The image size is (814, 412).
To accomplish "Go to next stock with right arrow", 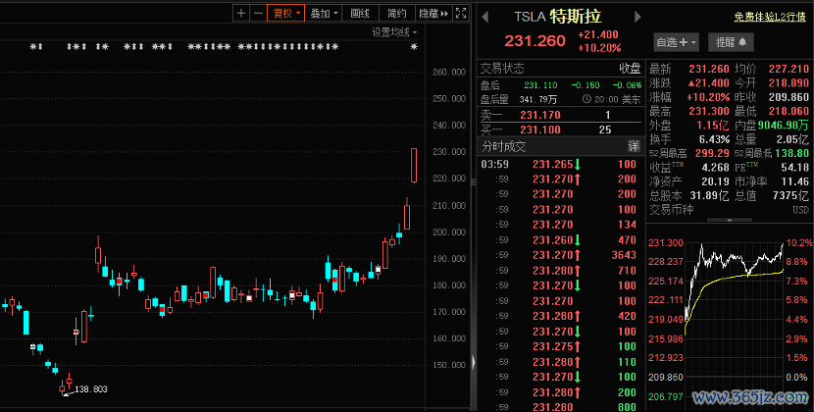I will click(638, 17).
